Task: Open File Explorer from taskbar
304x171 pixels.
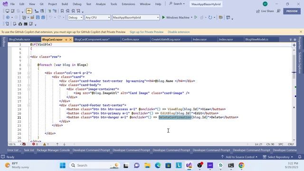Action: pyautogui.click(x=147, y=165)
